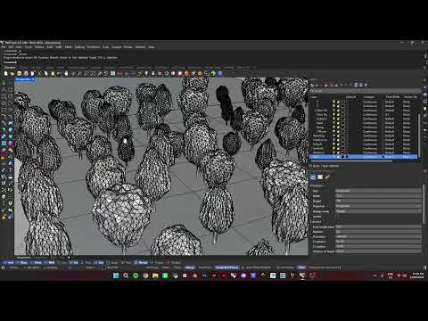This screenshot has height=321, width=428.
Task: Open the Edit menu
Action: point(11,47)
